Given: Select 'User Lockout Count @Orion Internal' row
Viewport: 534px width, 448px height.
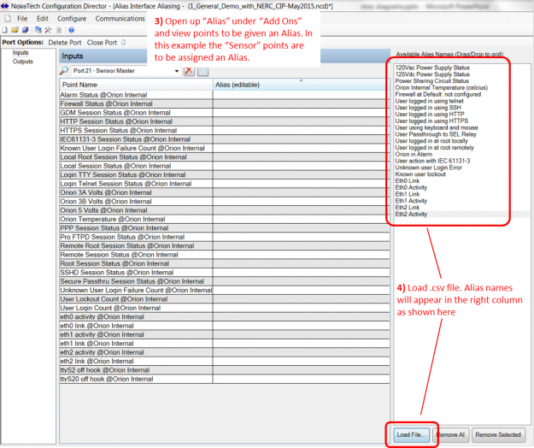Looking at the screenshot, I should 136,298.
